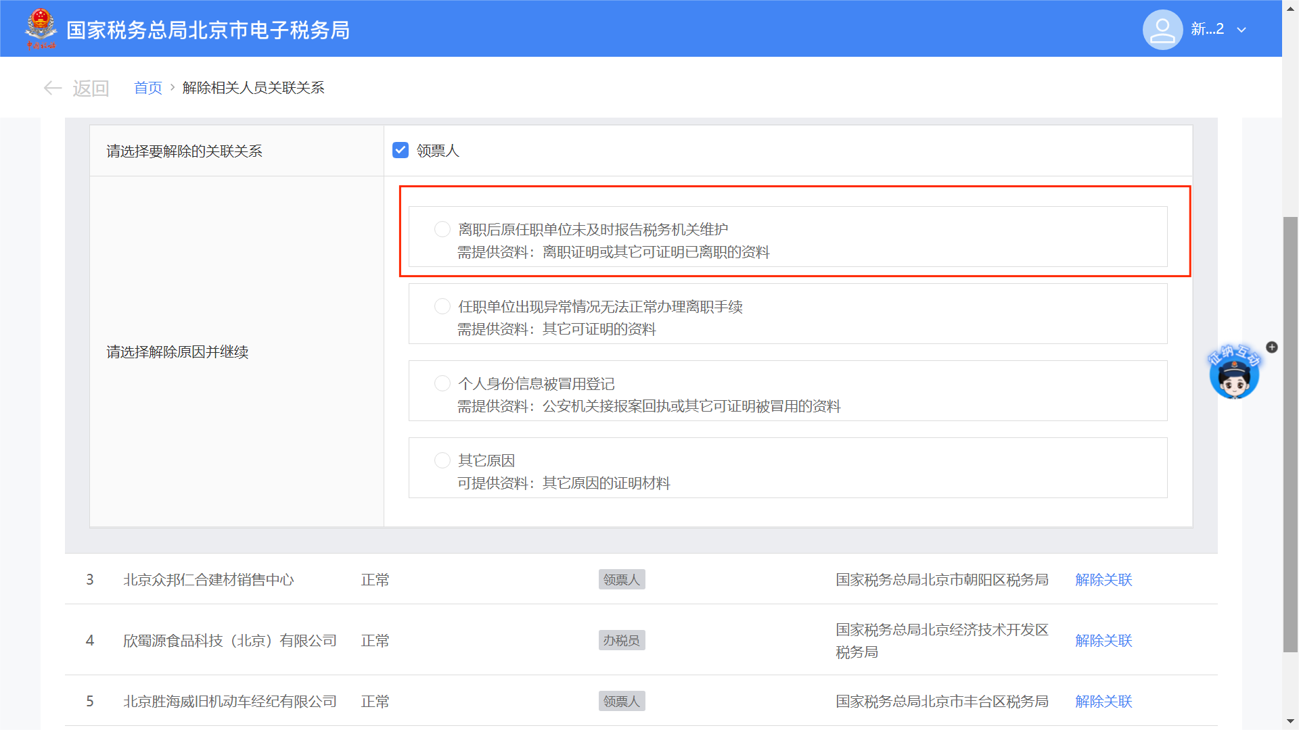Click company name 北京胜海威旧机动车经纪有限公司
The width and height of the screenshot is (1299, 730).
230,701
